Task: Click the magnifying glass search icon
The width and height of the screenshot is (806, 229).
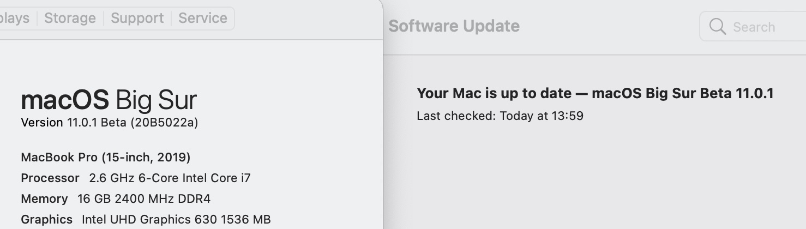Action: (717, 26)
